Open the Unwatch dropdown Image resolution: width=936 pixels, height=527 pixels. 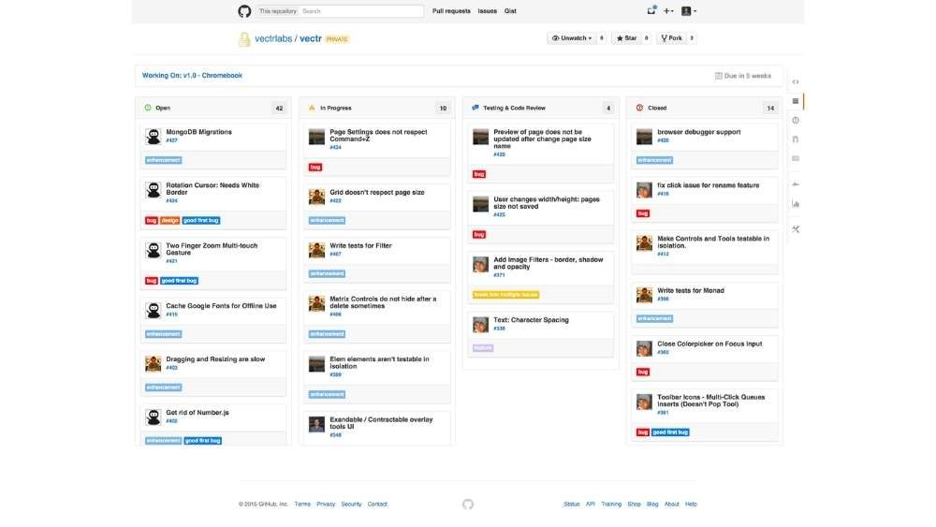571,38
